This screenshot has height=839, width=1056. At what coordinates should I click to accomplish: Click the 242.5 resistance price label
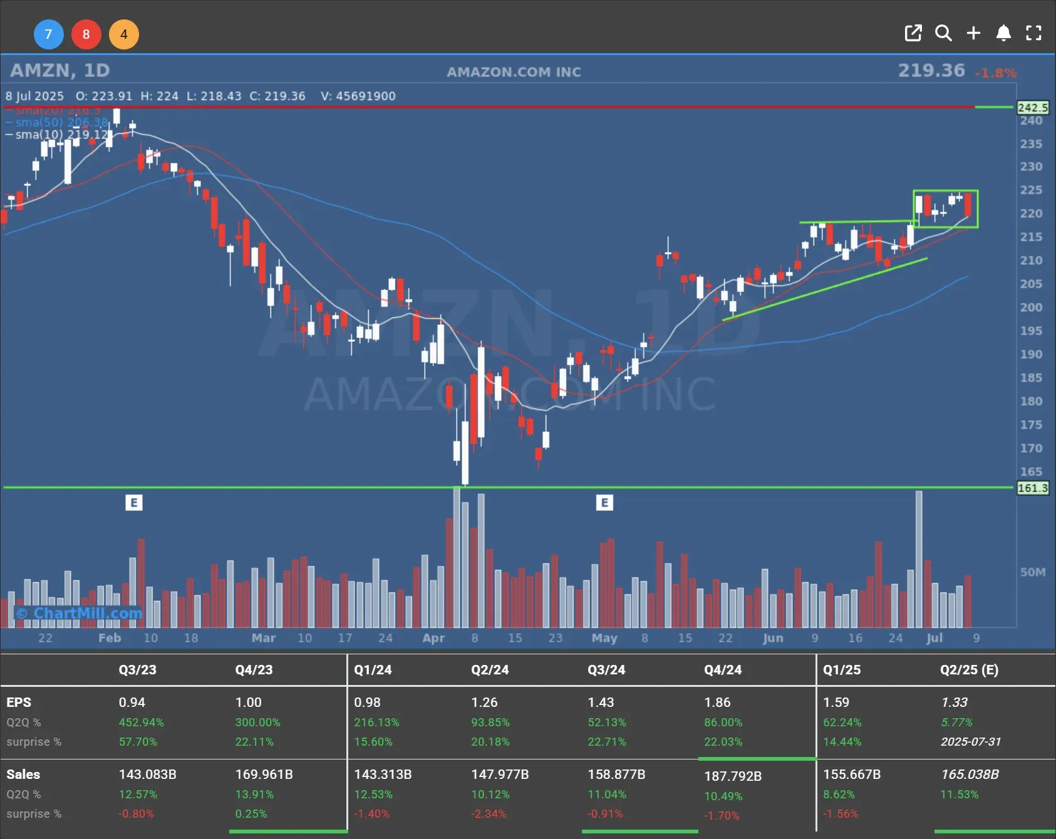coord(1032,108)
